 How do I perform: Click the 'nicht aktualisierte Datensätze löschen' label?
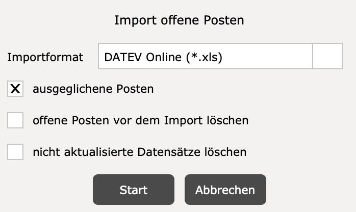140,152
